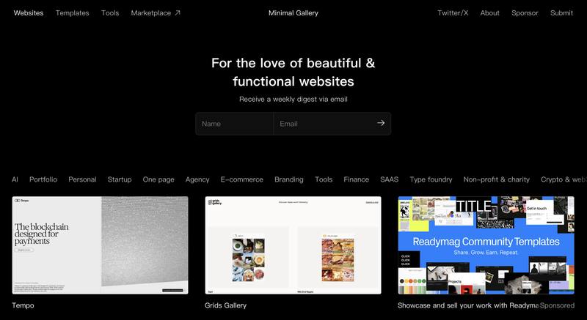The image size is (587, 320).
Task: Open the Sponsor page
Action: pyautogui.click(x=525, y=12)
